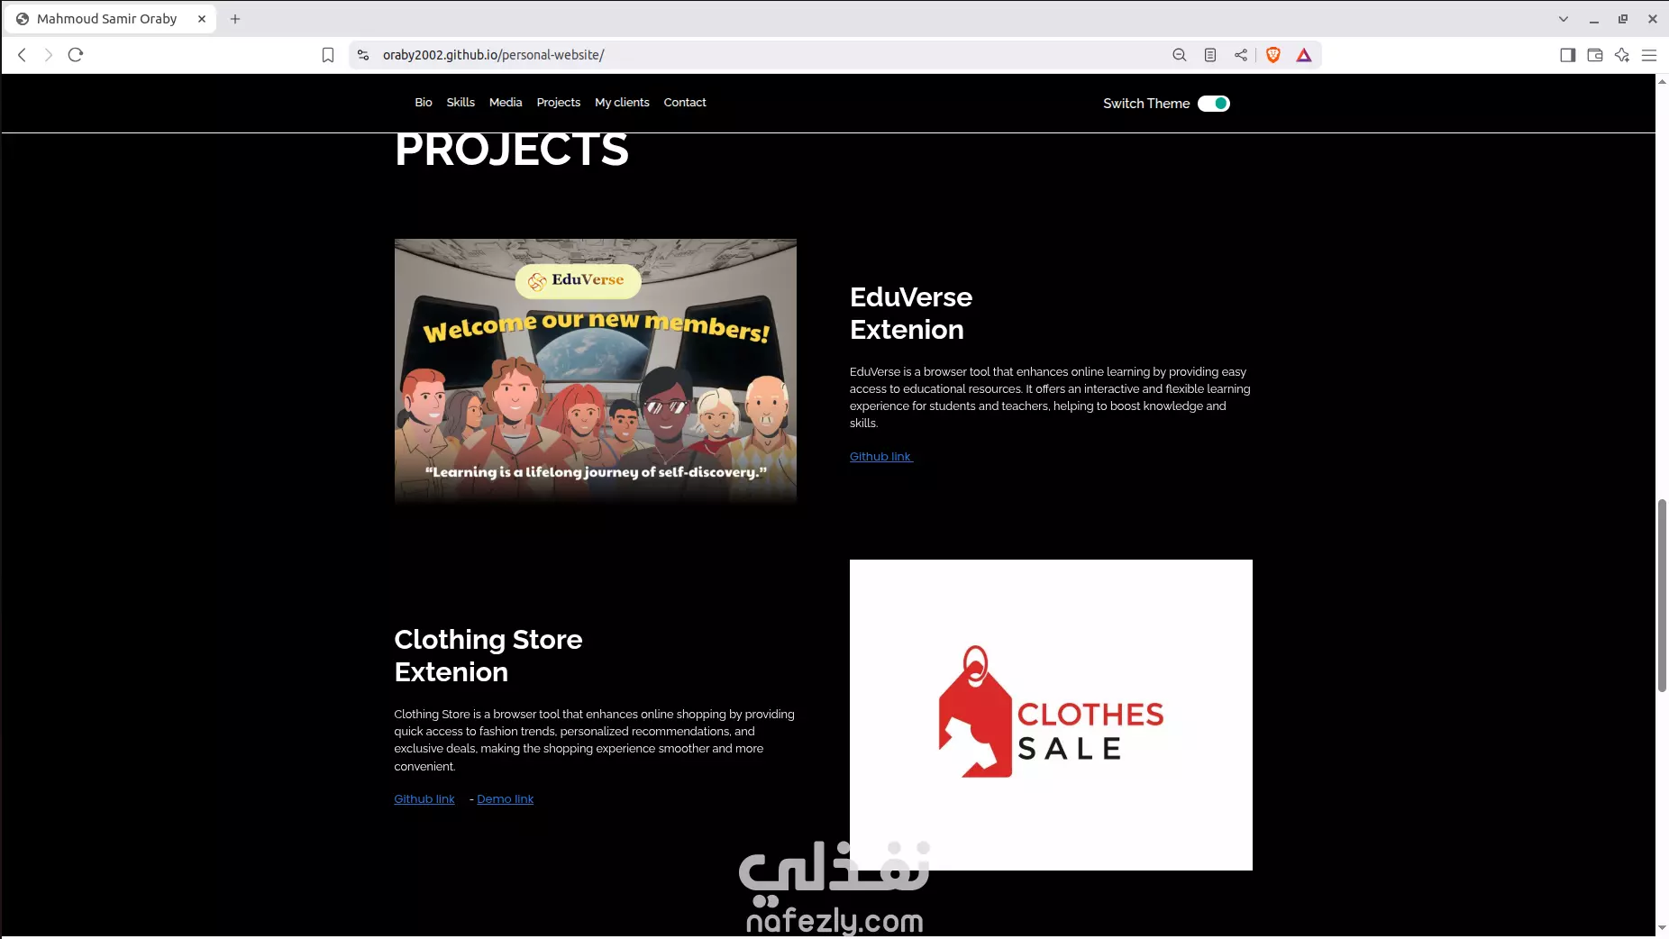Screen dimensions: 1669x939
Task: Open the Brave Wallet icon
Action: [1595, 55]
